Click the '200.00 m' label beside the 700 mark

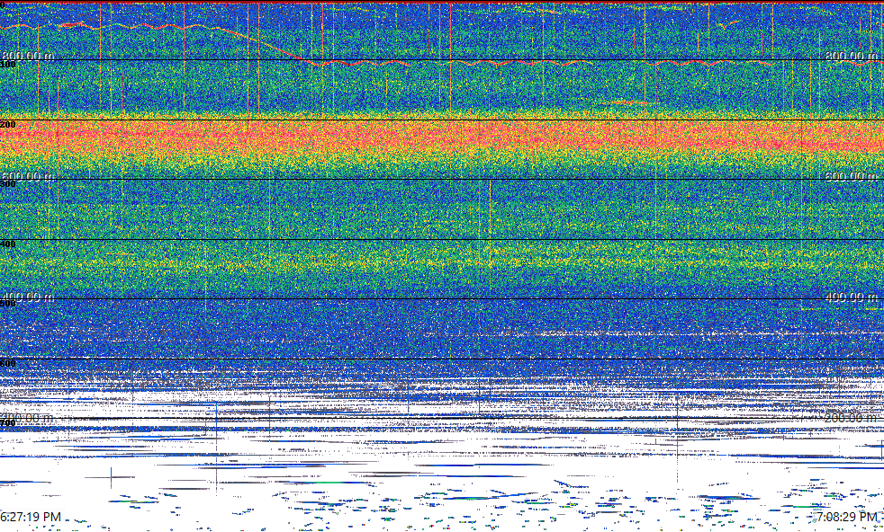(28, 418)
